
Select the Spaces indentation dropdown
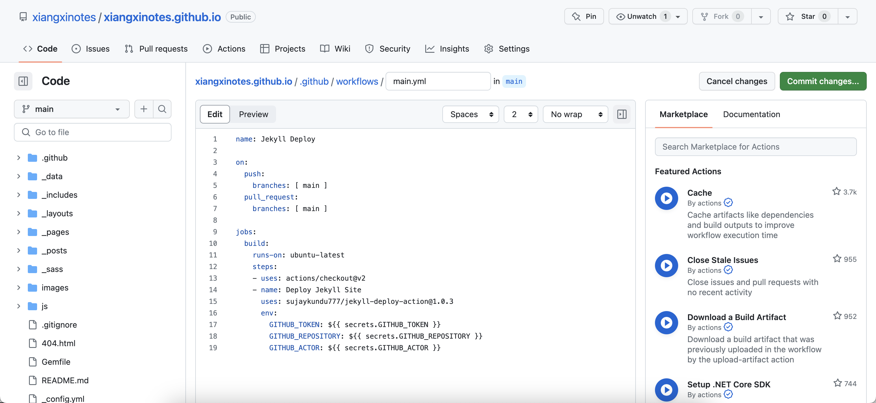coord(471,113)
